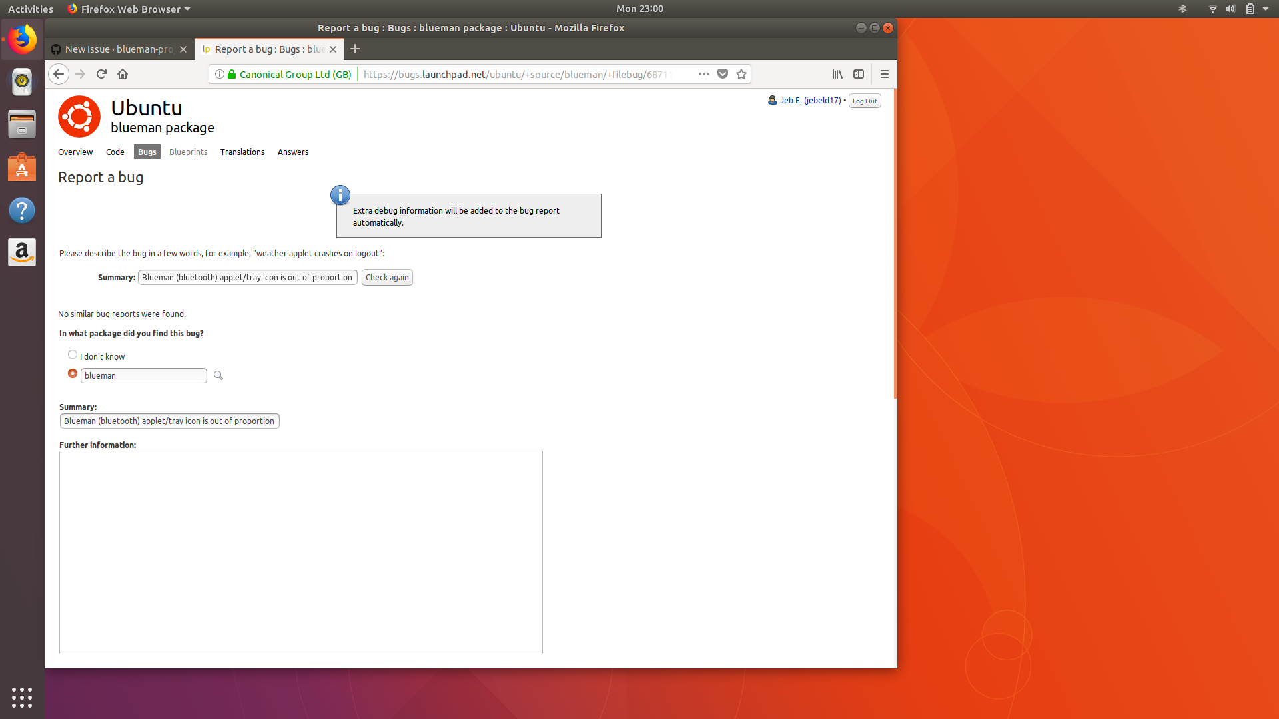Click the Log Out button
Viewport: 1279px width, 719px height.
click(865, 101)
